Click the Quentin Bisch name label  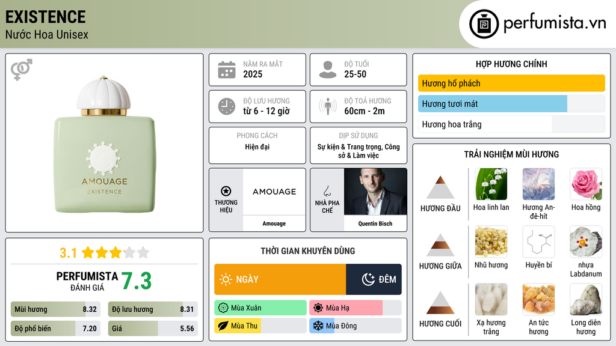375,223
